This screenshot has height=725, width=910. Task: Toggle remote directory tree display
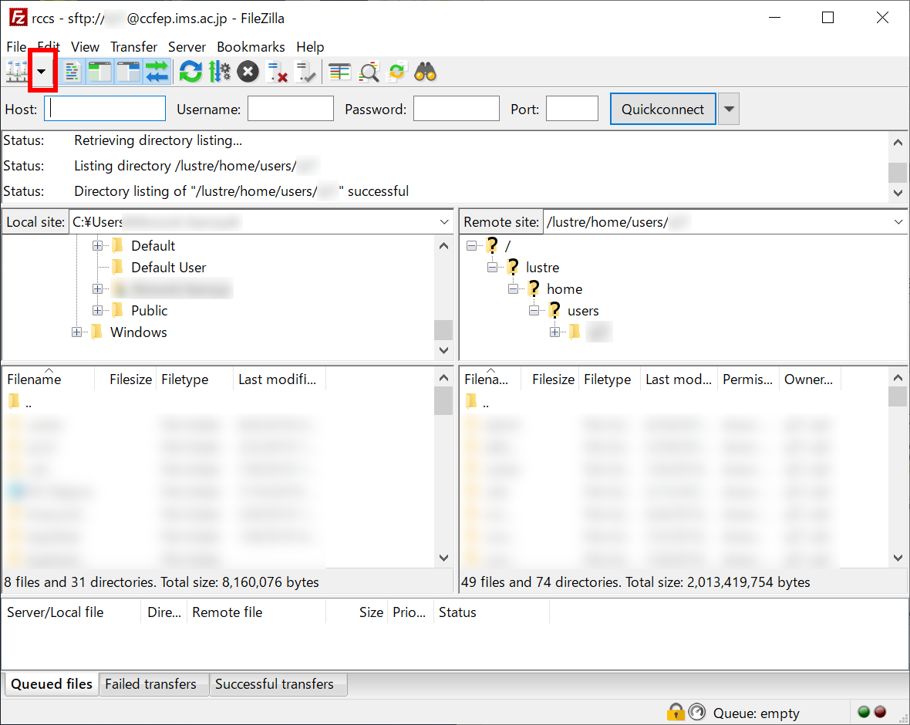[128, 72]
